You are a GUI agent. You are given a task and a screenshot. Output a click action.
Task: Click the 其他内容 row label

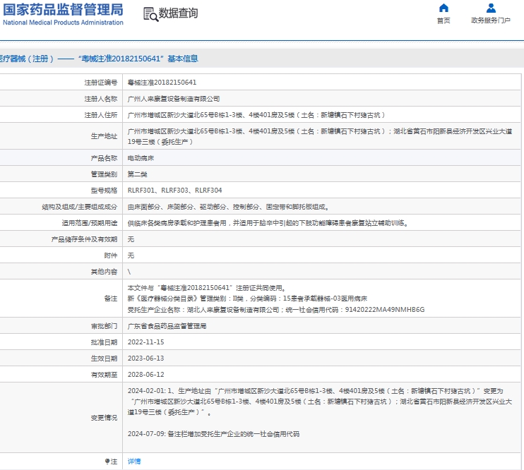[104, 272]
